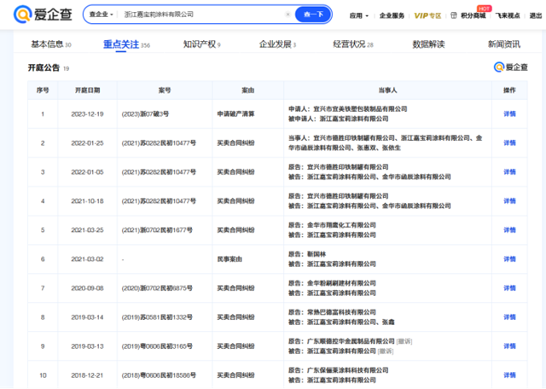Open 积分商城 link
The height and width of the screenshot is (389, 546).
pyautogui.click(x=473, y=15)
